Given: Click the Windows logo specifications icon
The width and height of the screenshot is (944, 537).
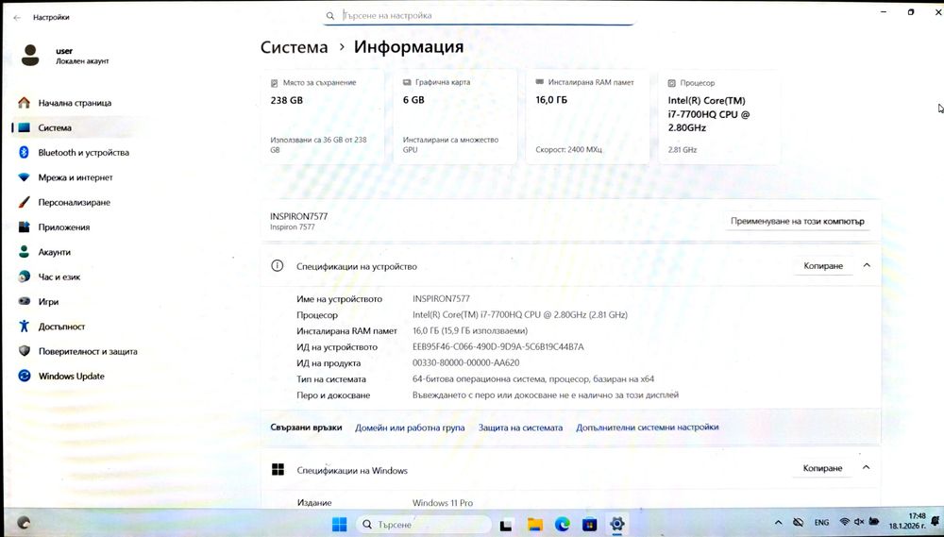Looking at the screenshot, I should (x=278, y=470).
